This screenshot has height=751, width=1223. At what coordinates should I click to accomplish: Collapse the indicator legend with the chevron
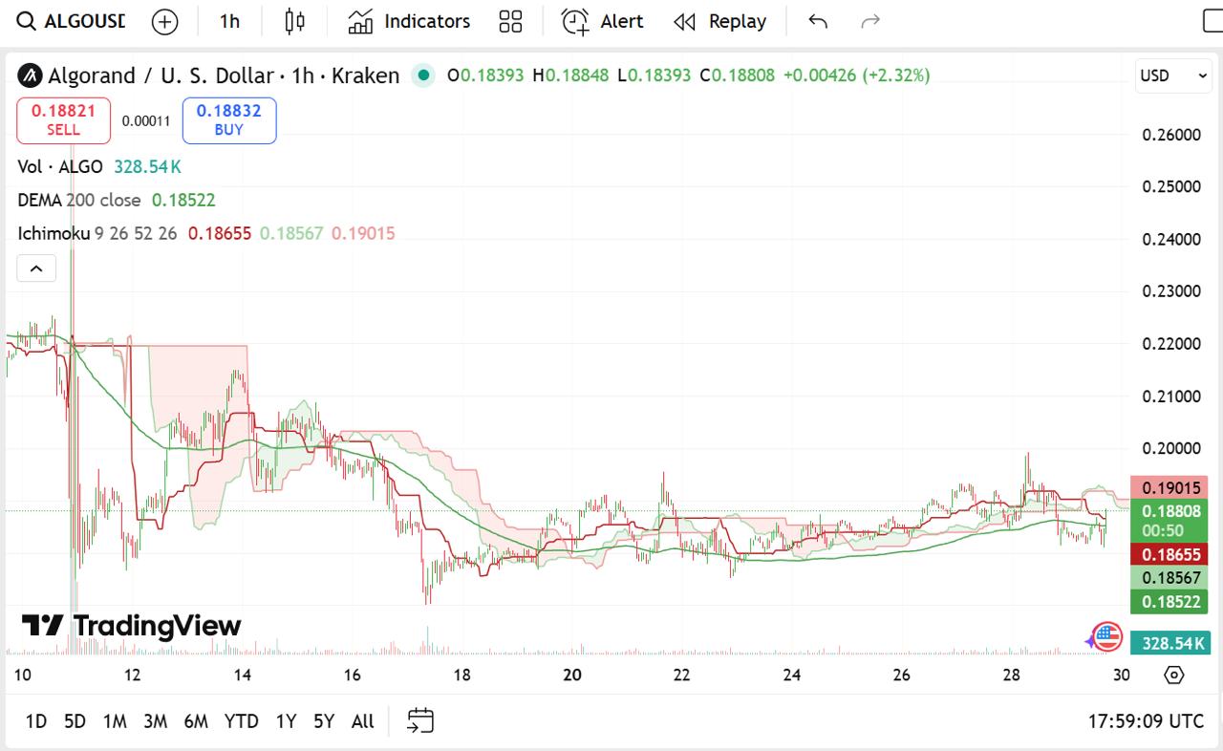click(x=36, y=268)
